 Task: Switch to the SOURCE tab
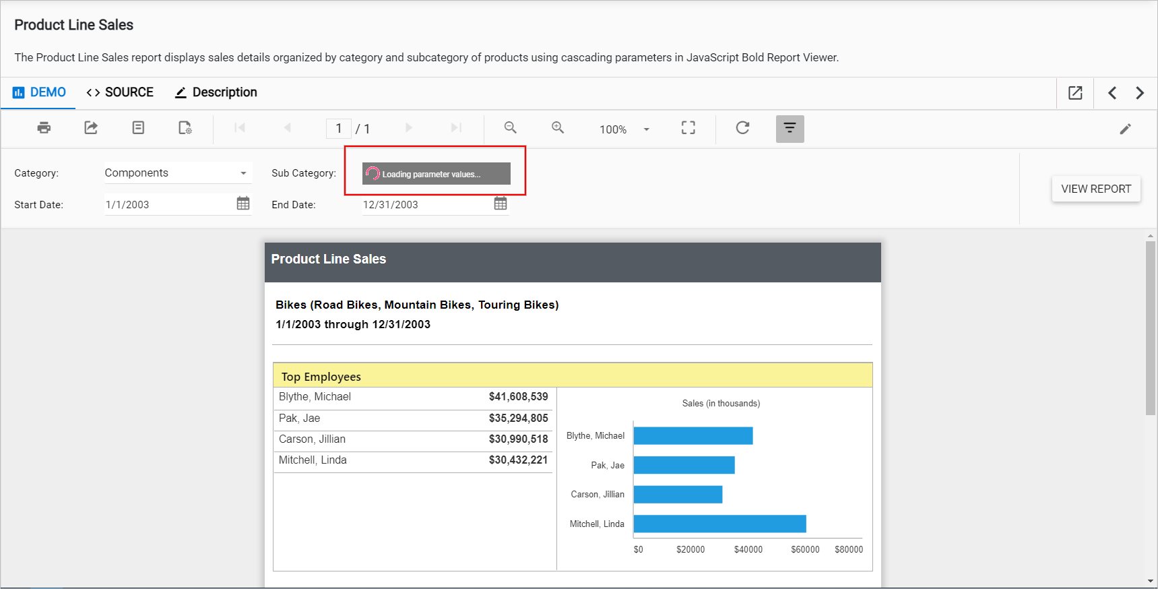pyautogui.click(x=120, y=92)
